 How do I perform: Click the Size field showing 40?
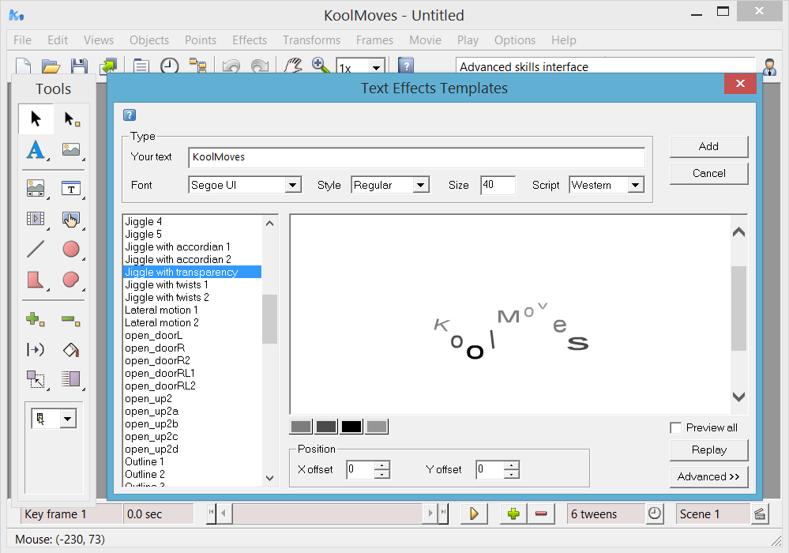click(x=498, y=185)
